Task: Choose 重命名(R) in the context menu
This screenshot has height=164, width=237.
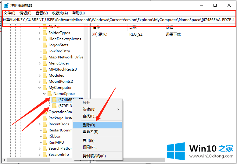Action: 97,131
